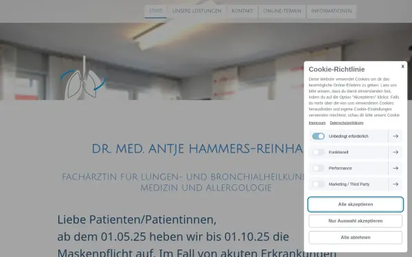Expand Marketing / Third Party details arrow
The width and height of the screenshot is (412, 257).
tap(396, 184)
